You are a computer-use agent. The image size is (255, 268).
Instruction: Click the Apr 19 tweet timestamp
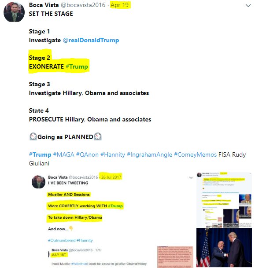(x=119, y=5)
